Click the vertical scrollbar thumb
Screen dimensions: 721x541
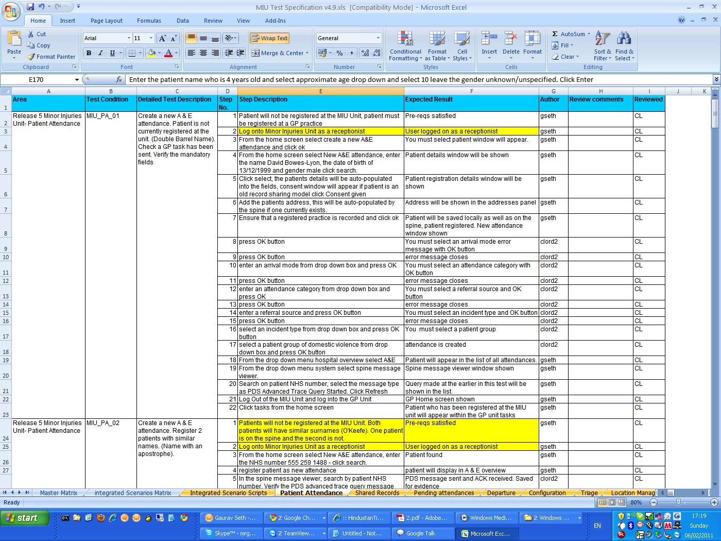716,113
